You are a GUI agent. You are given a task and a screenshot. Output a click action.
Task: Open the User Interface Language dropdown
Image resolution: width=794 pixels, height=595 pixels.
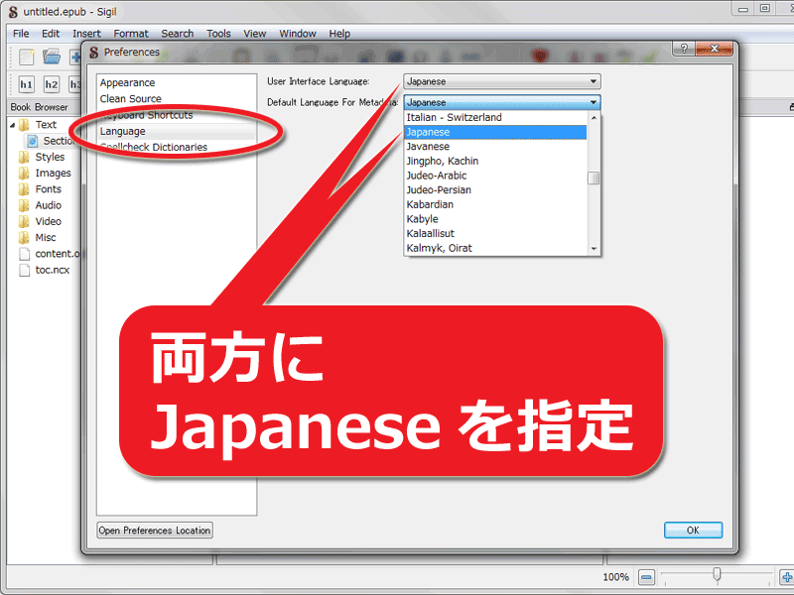tap(593, 81)
